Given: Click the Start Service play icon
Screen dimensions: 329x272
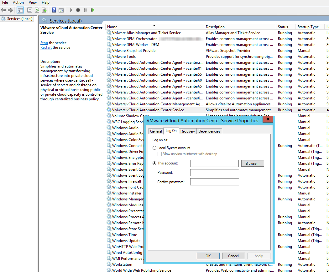Looking at the screenshot, I should (x=71, y=10).
